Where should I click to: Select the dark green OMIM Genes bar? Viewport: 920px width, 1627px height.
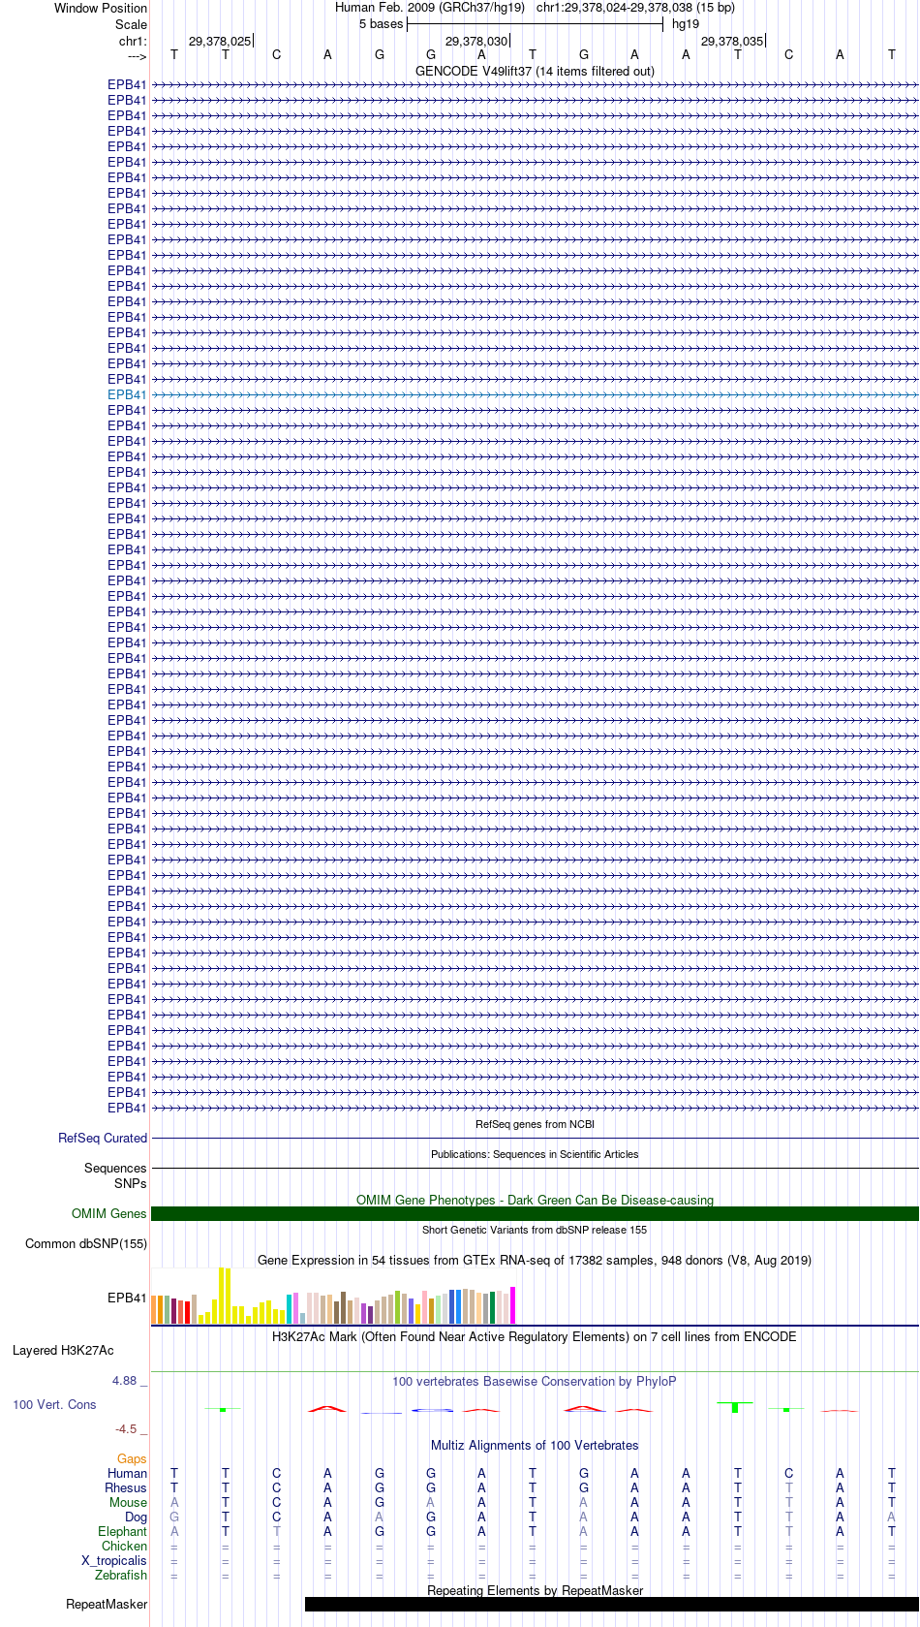(535, 1213)
